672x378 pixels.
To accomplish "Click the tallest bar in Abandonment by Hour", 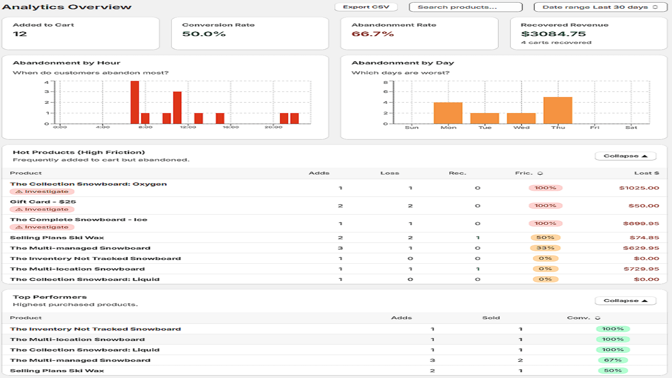I will click(x=135, y=102).
